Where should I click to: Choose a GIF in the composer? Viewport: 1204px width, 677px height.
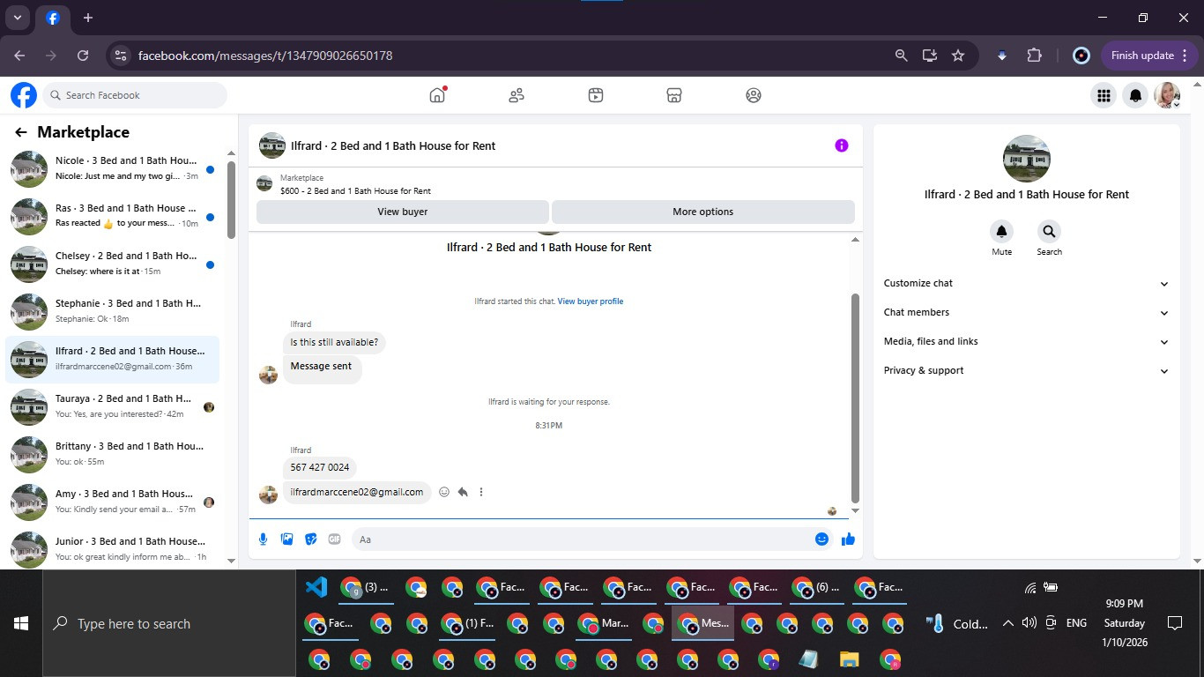click(334, 539)
